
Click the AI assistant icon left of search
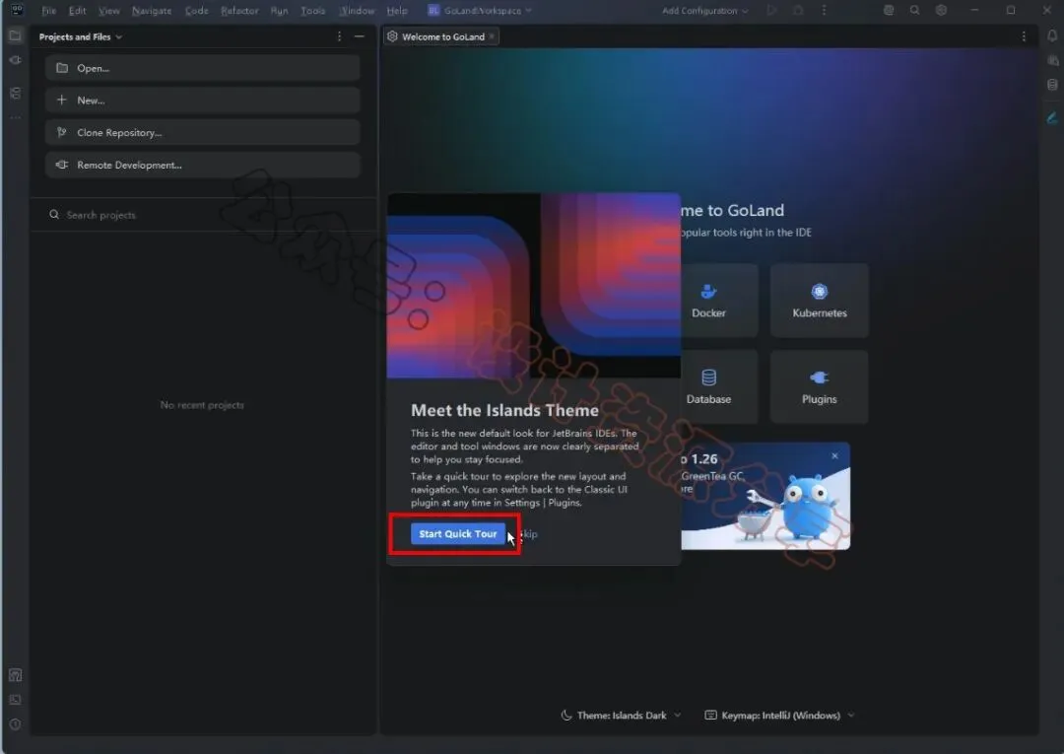click(x=889, y=10)
